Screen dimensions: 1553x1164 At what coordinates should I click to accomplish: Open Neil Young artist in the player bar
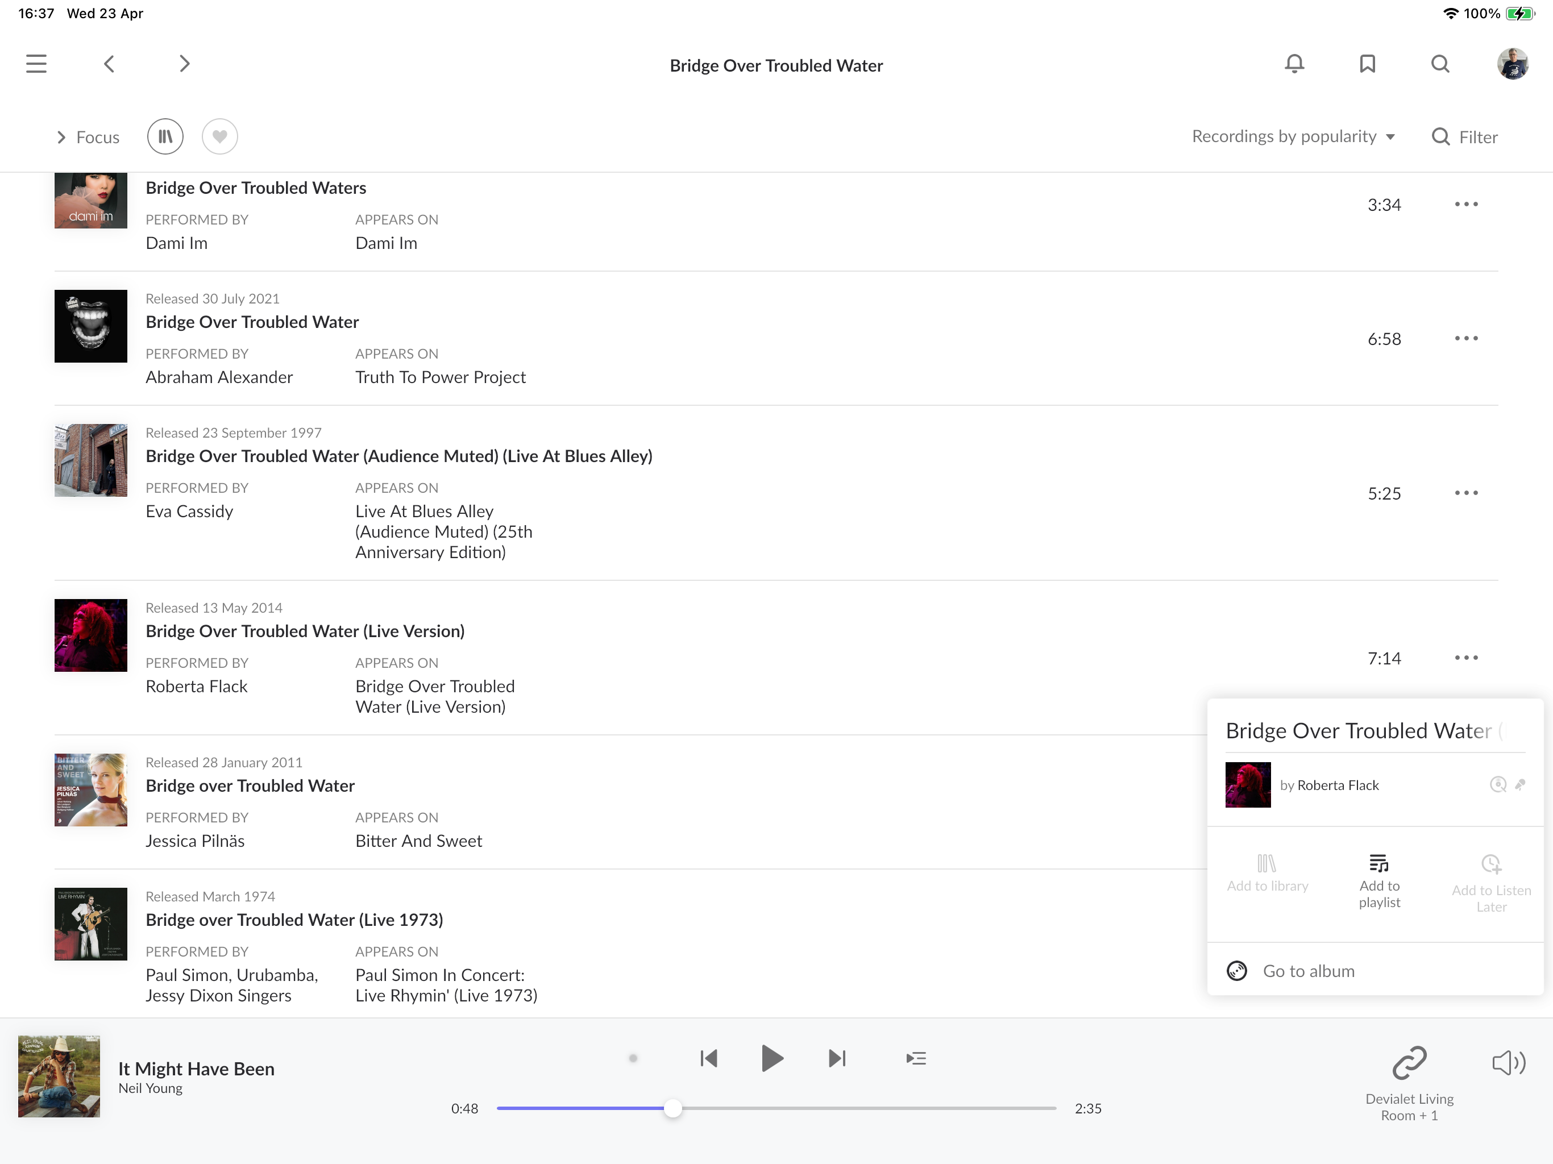point(150,1088)
